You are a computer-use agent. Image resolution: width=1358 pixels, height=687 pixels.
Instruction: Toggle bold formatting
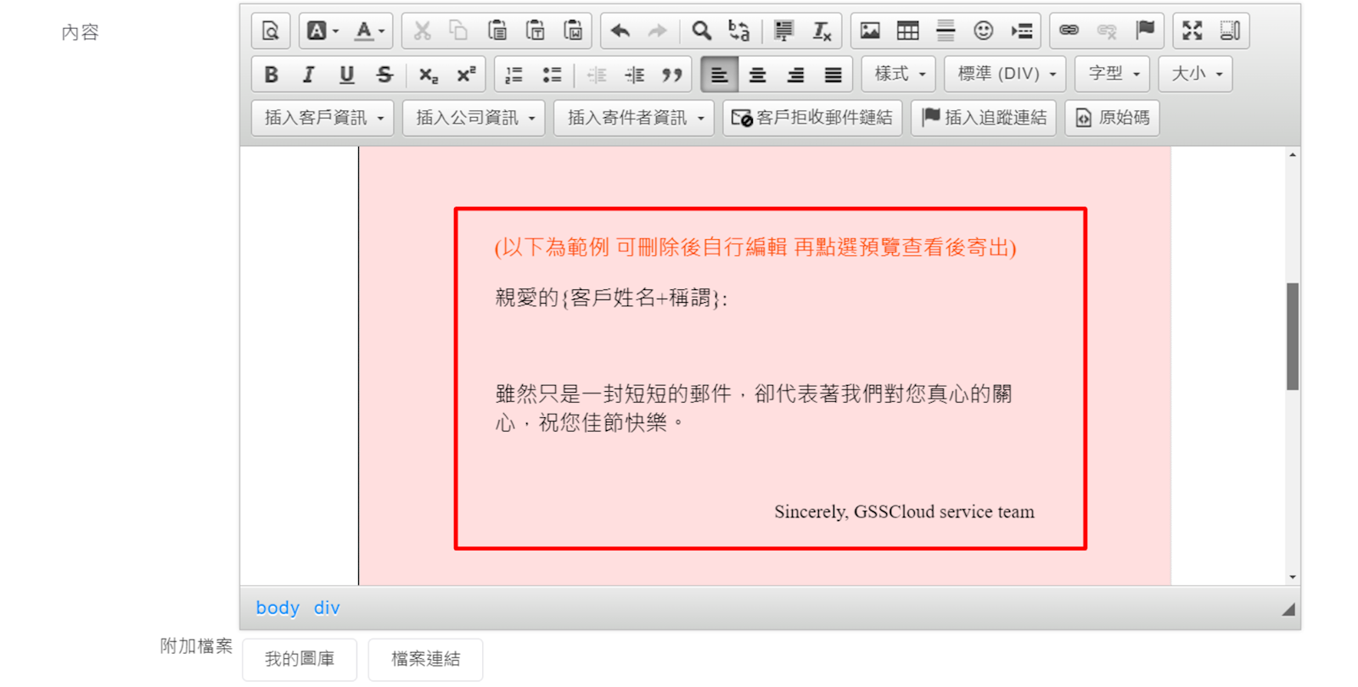point(271,75)
